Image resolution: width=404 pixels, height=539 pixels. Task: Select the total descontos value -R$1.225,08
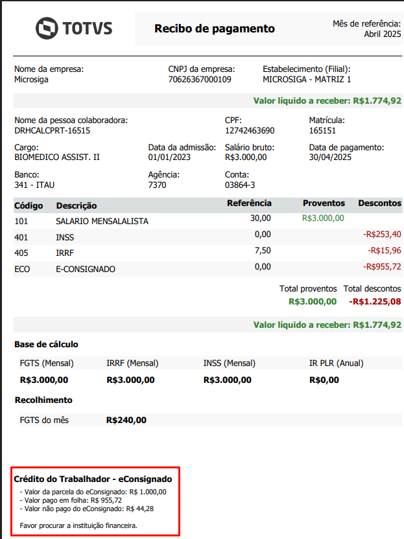(375, 301)
